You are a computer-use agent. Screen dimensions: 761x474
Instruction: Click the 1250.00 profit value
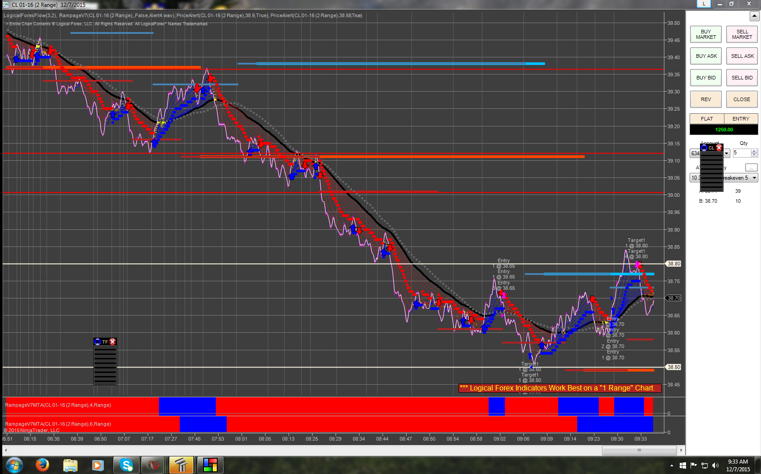pyautogui.click(x=724, y=130)
